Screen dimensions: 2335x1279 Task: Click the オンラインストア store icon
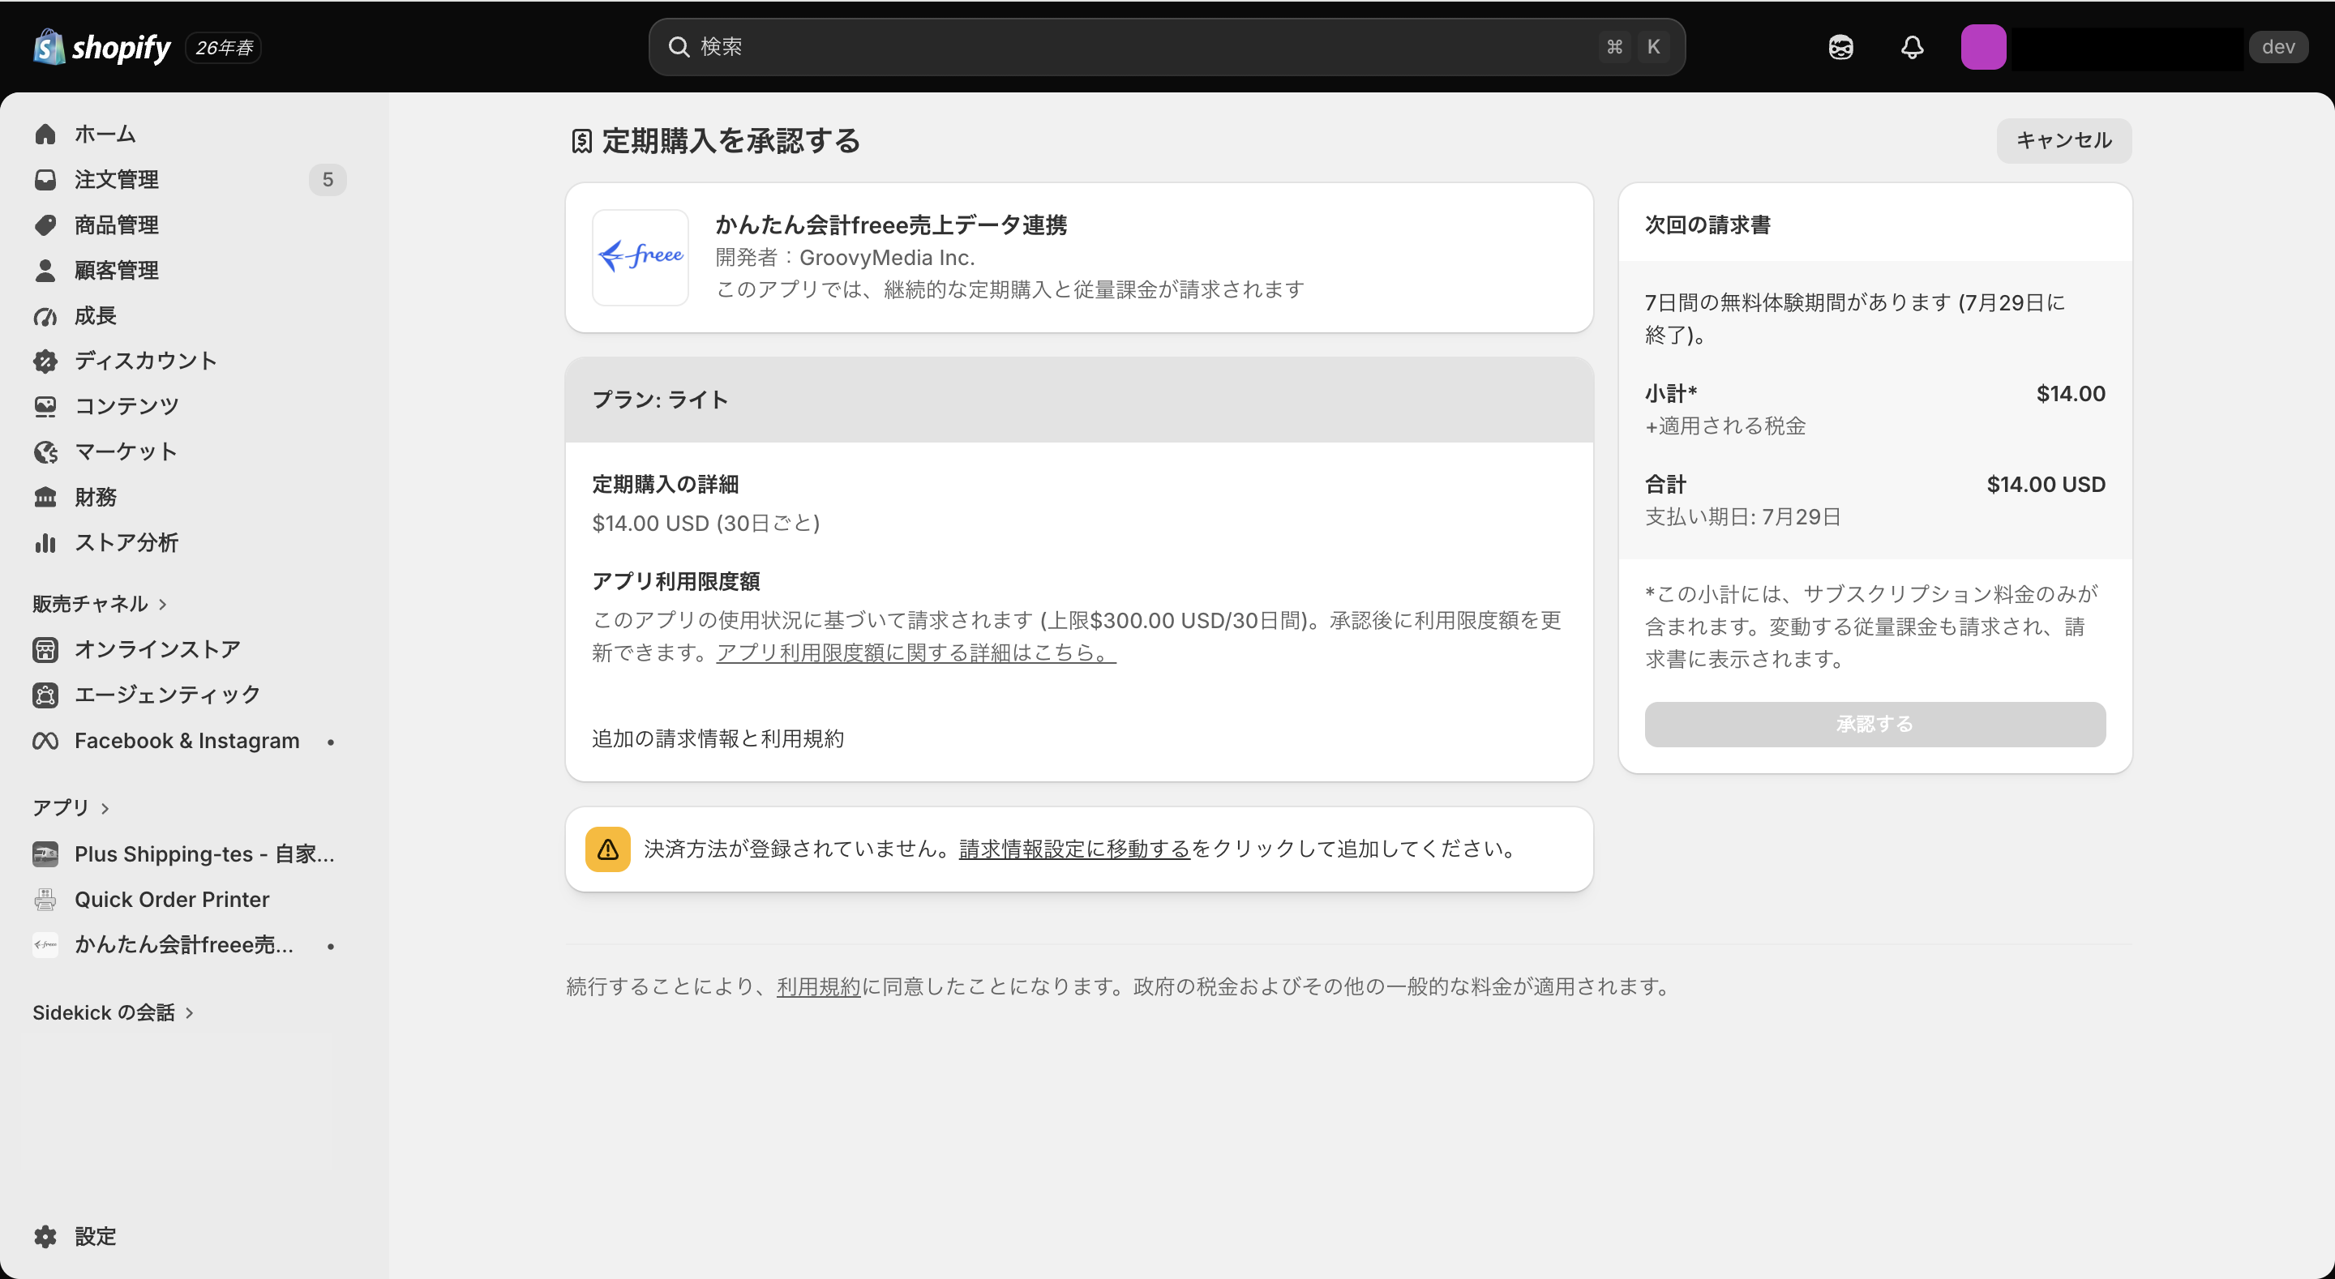coord(45,649)
